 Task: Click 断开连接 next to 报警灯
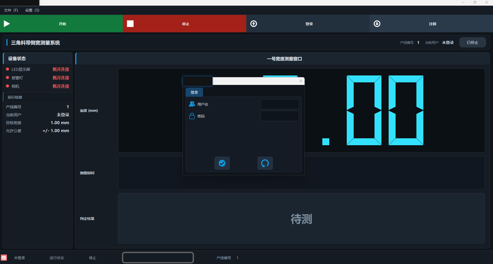(x=60, y=78)
